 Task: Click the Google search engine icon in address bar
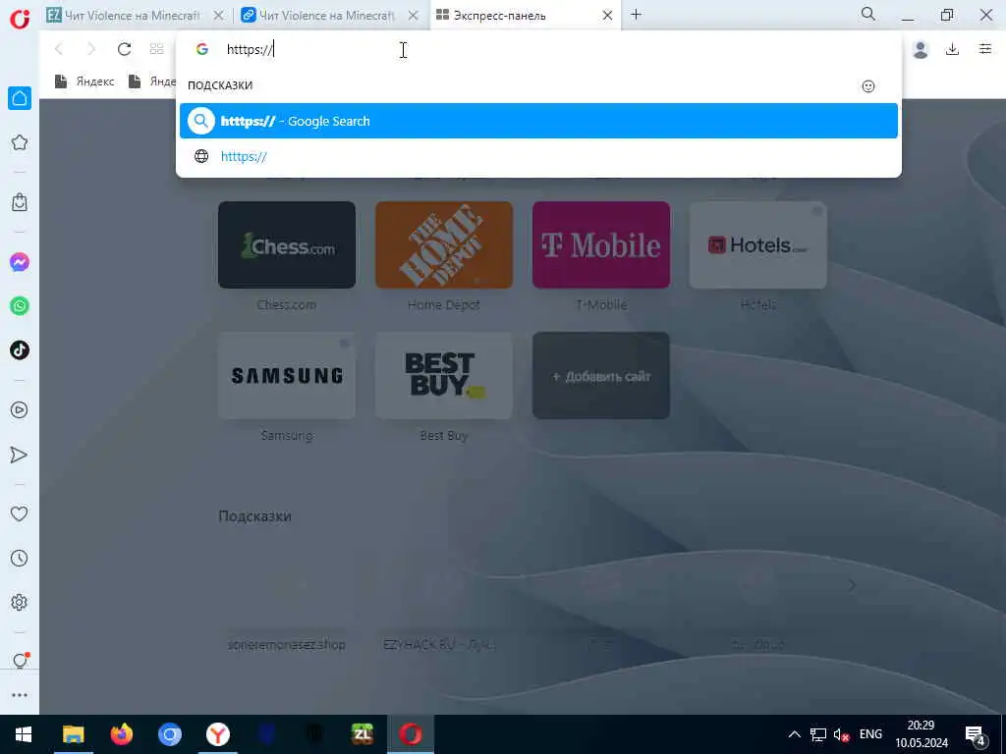tap(202, 49)
